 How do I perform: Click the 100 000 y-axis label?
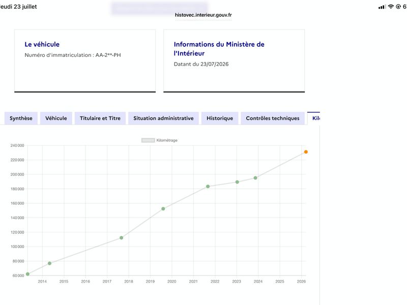click(17, 247)
